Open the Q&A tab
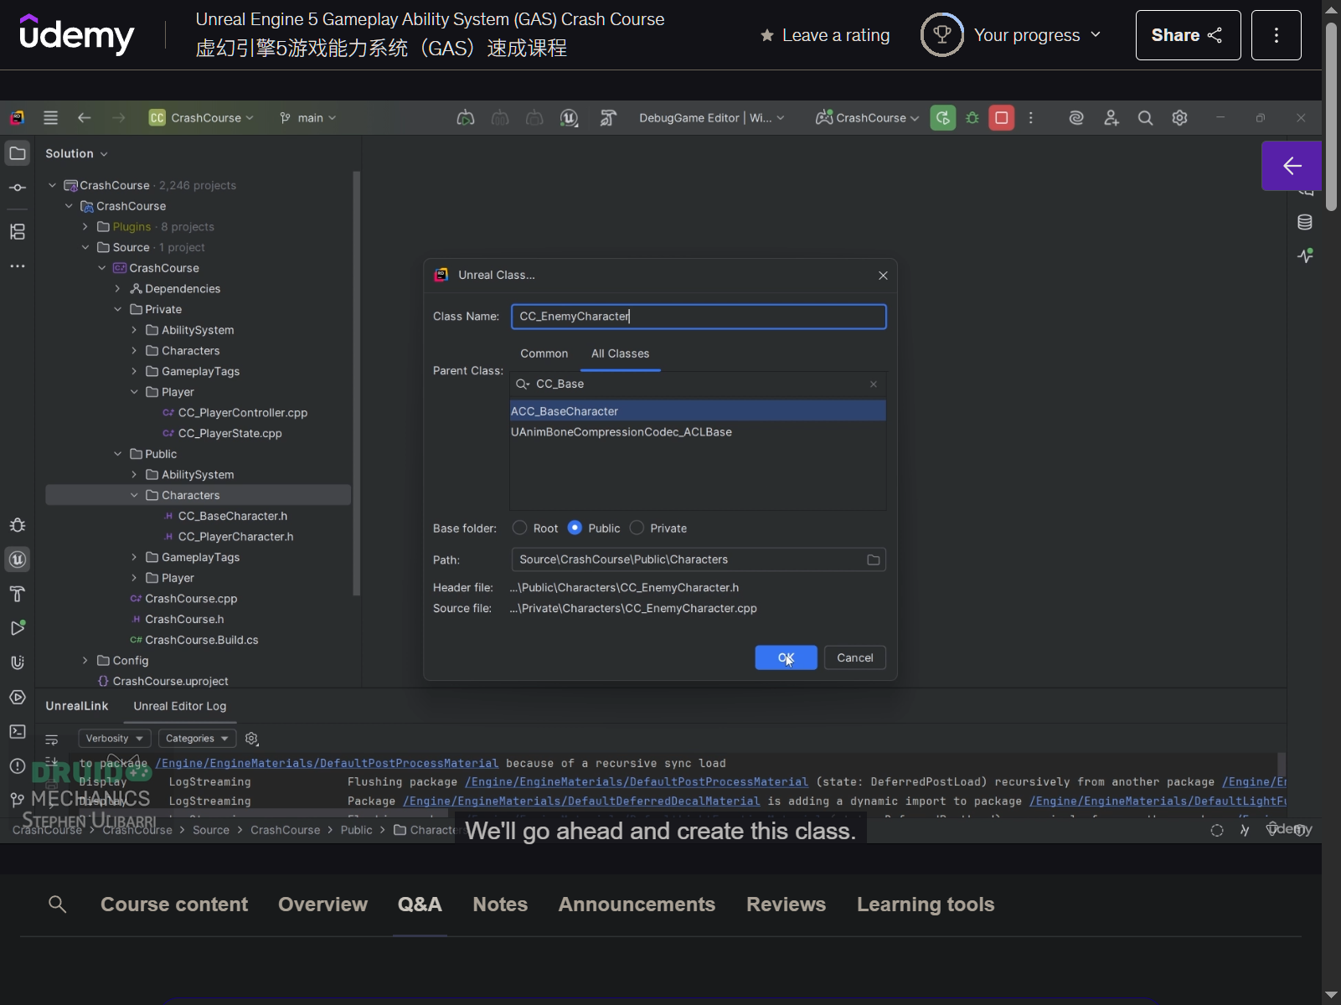This screenshot has height=1005, width=1341. (420, 904)
